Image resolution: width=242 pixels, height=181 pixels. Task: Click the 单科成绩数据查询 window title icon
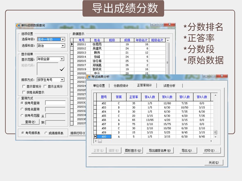pyautogui.click(x=18, y=26)
